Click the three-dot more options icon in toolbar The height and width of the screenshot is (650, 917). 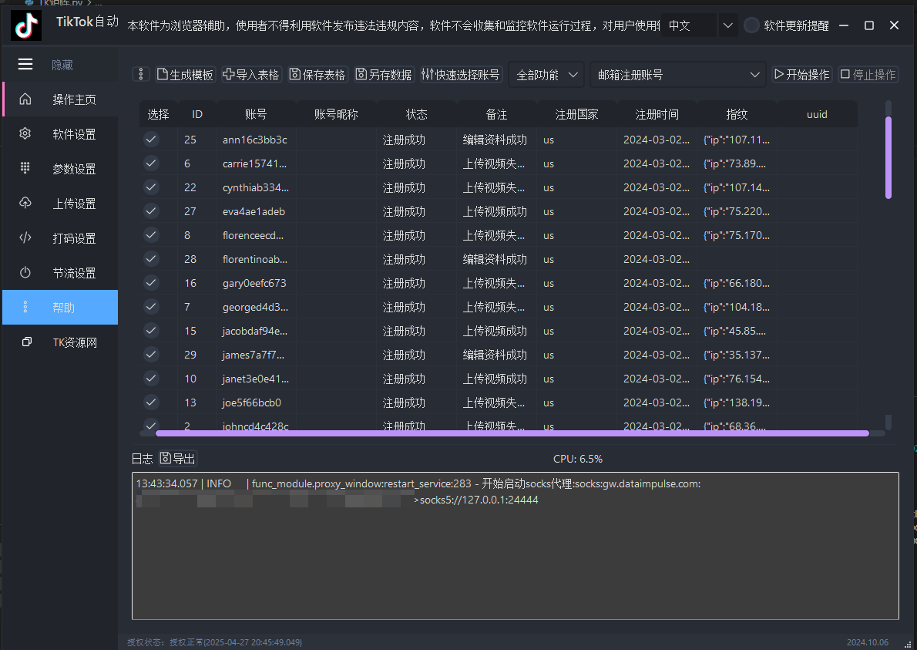click(140, 75)
